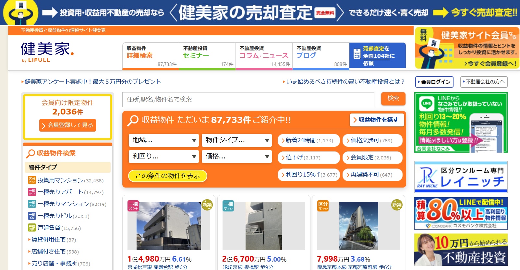Click the 一棟売りマンション category icon
The image size is (520, 270).
(32, 204)
